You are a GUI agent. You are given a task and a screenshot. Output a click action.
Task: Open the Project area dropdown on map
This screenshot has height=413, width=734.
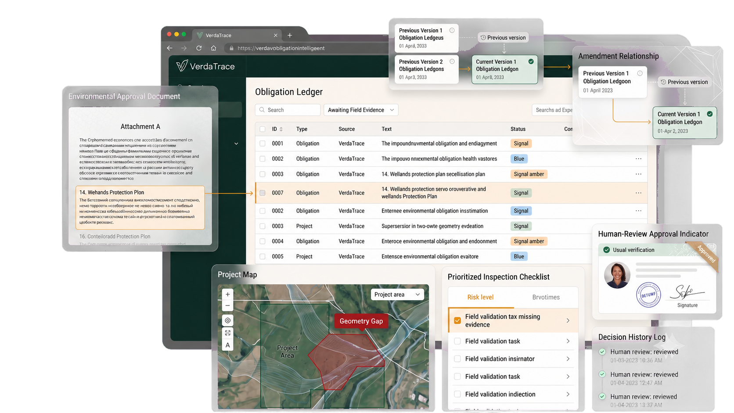397,294
